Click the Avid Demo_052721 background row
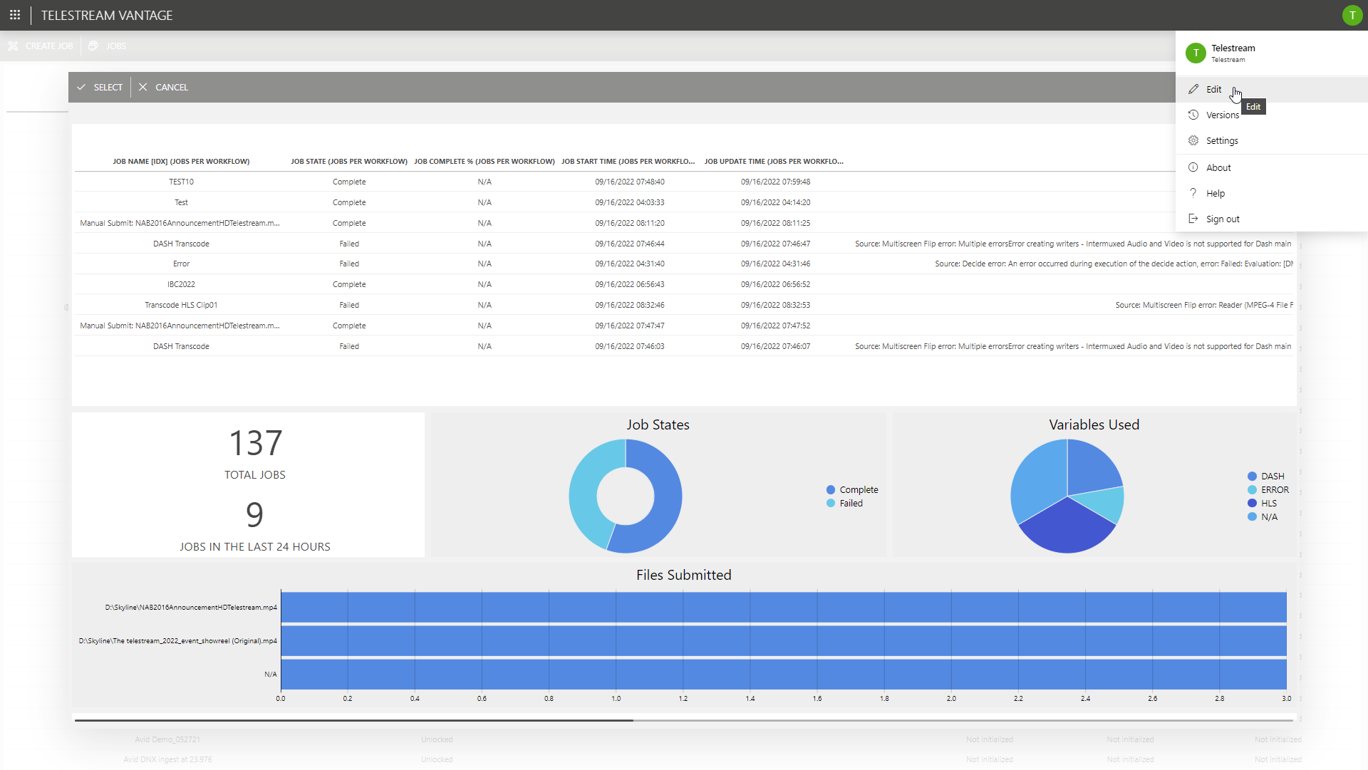This screenshot has height=770, width=1368. click(167, 739)
